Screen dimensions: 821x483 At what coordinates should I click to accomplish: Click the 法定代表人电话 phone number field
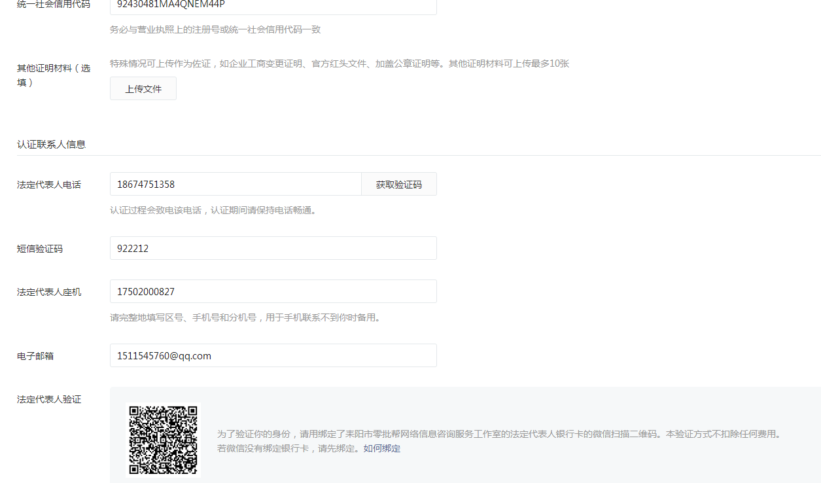pos(236,185)
